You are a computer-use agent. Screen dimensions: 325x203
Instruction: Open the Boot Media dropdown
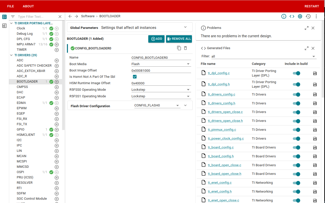[x=161, y=64]
